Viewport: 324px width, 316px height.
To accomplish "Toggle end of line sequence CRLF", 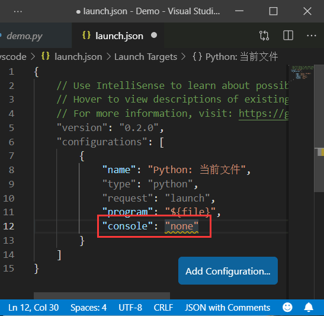I will coord(163,308).
